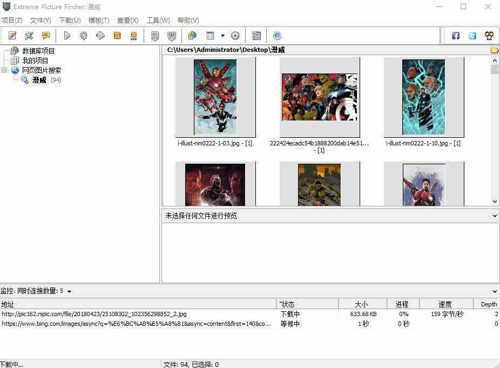Click the butterfly icon next to Twitter

click(x=489, y=36)
